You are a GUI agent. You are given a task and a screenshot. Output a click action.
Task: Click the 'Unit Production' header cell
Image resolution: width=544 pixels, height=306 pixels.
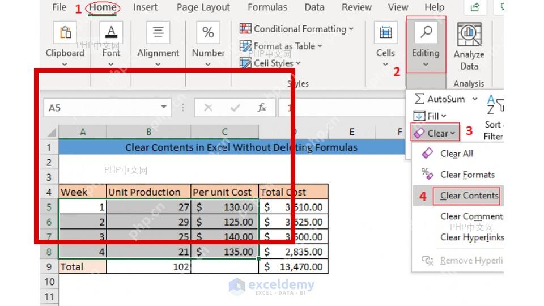pos(148,192)
